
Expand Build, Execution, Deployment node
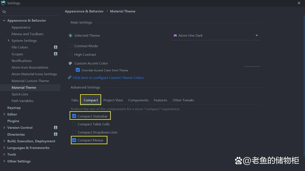pyautogui.click(x=4, y=141)
